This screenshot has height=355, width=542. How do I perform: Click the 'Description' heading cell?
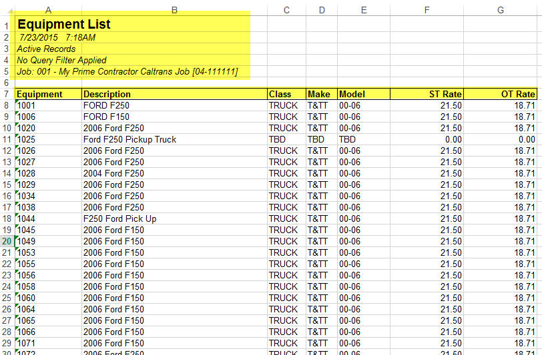(x=175, y=94)
